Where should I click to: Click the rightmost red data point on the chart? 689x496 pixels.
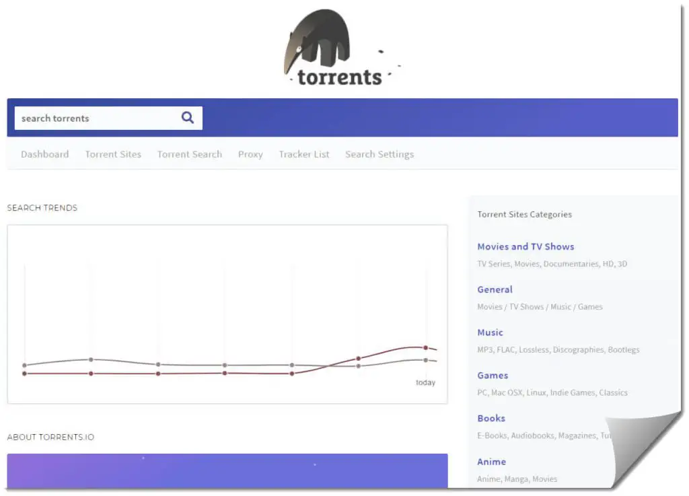(425, 348)
